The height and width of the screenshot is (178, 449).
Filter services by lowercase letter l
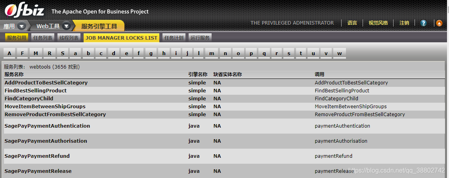tap(199, 53)
